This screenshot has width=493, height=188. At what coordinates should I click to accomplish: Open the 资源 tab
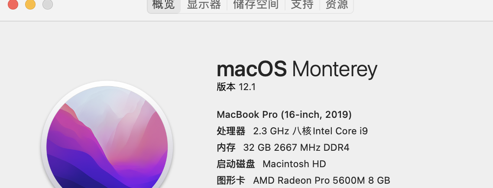(337, 5)
